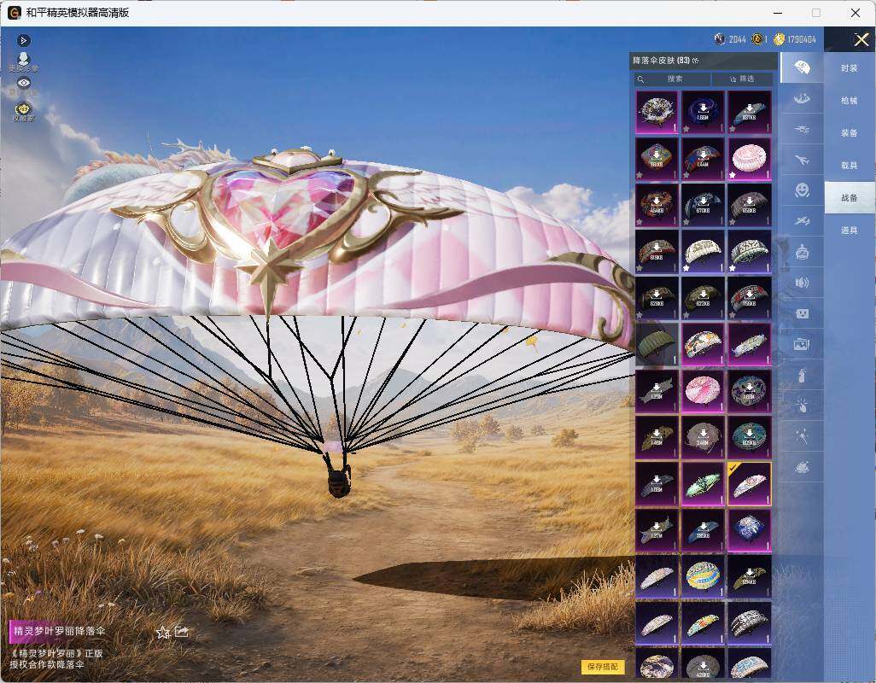Screen dimensions: 876x683
Task: Click the golden crown badge icon
Action: (x=23, y=110)
